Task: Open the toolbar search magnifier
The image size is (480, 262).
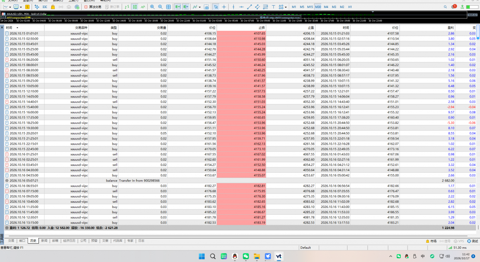Action: tap(445, 7)
